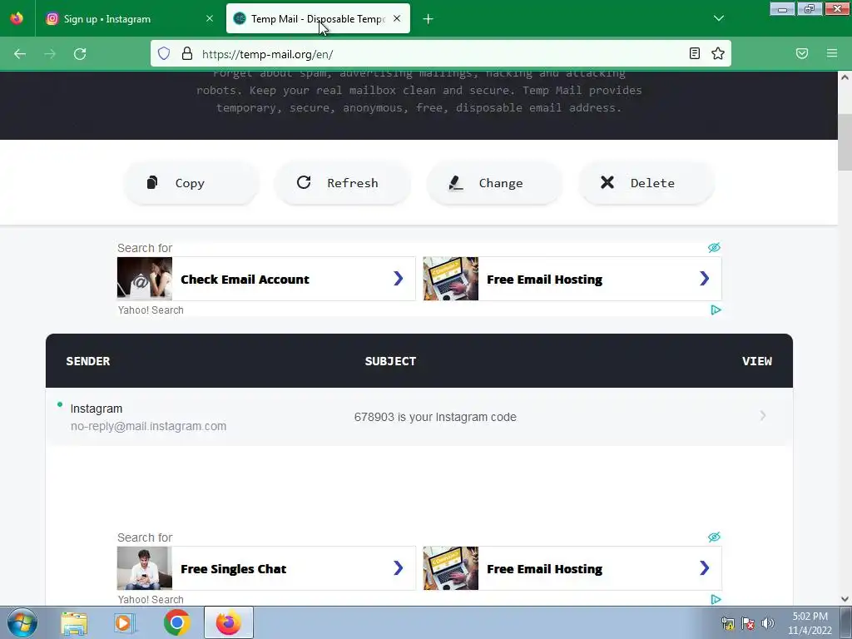Open the Firefox application menu
The width and height of the screenshot is (852, 639).
pos(832,53)
